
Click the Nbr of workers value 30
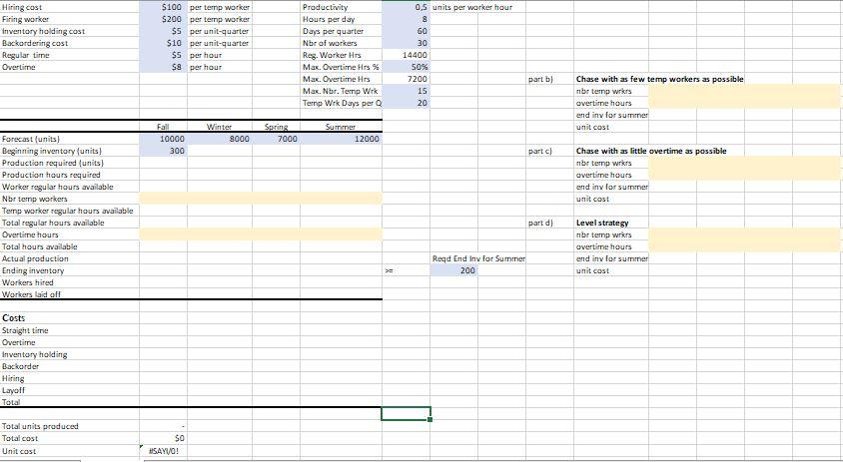(406, 43)
